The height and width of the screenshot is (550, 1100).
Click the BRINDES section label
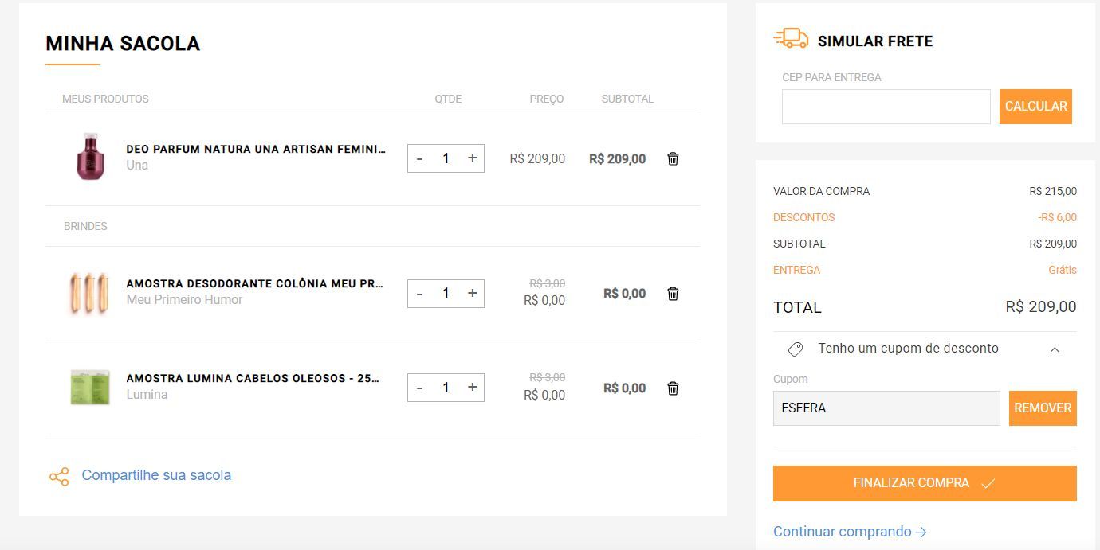[85, 226]
